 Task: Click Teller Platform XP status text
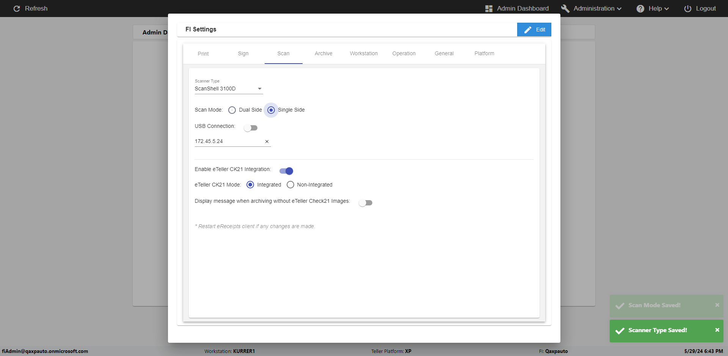391,351
